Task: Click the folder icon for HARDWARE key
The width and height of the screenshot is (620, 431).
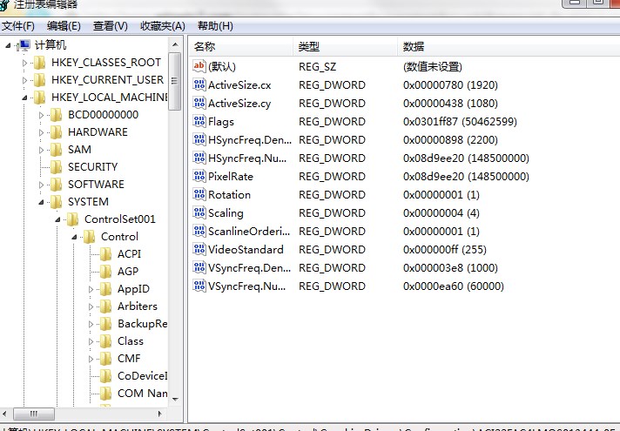Action: [x=57, y=132]
